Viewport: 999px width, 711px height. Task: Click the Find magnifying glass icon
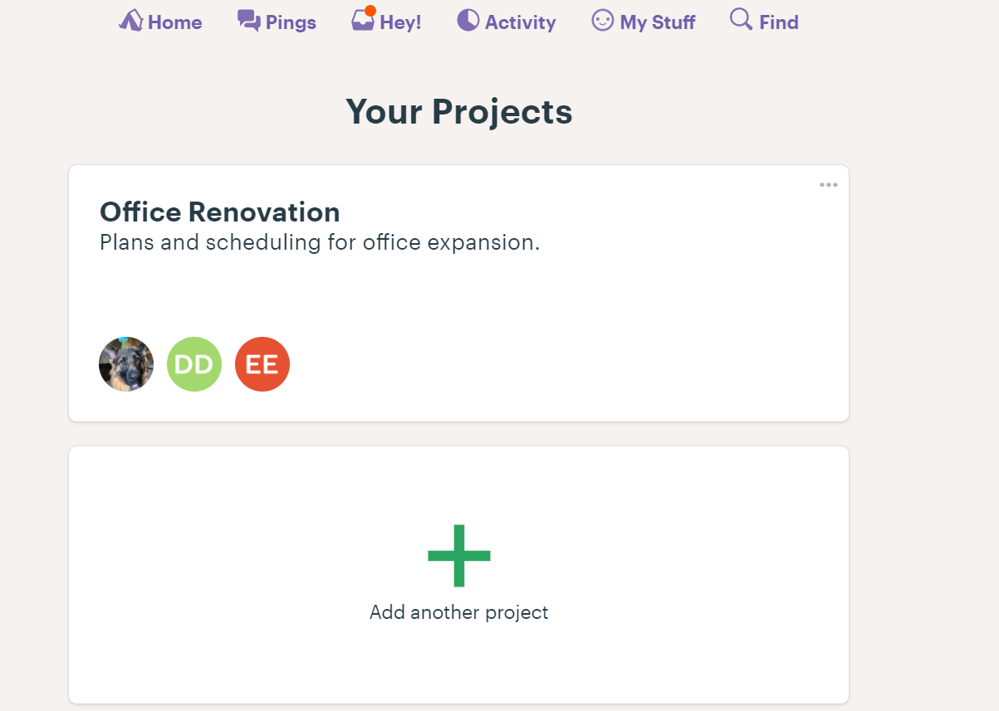741,19
